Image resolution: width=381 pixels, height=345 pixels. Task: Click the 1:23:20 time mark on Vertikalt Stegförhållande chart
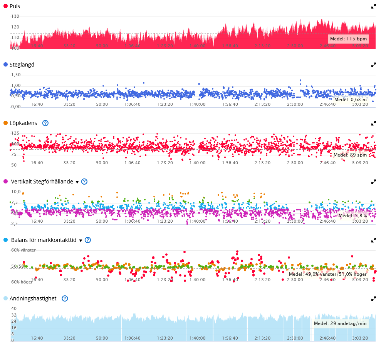[165, 221]
